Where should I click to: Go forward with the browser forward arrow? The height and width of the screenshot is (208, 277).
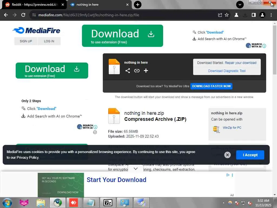(x=15, y=15)
